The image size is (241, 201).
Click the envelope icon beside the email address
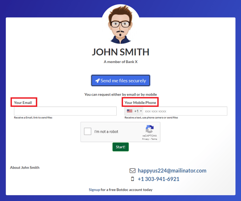132,171
